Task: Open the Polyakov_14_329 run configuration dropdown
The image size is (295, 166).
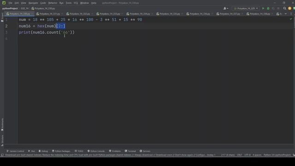Action: pos(246,8)
